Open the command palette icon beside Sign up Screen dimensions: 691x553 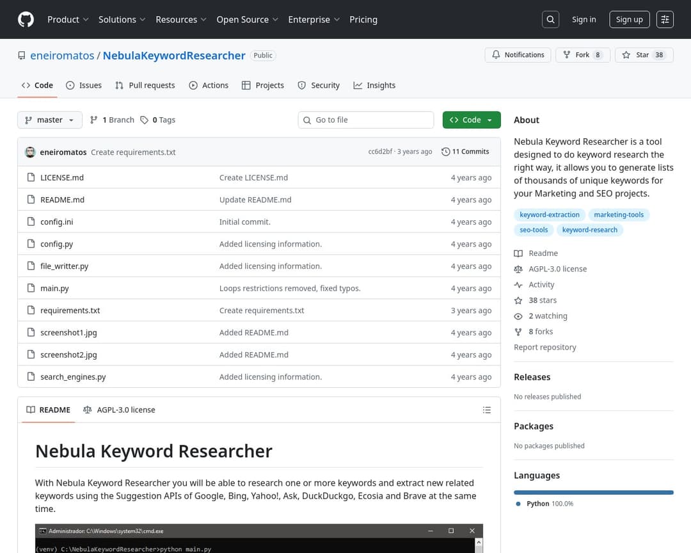665,19
